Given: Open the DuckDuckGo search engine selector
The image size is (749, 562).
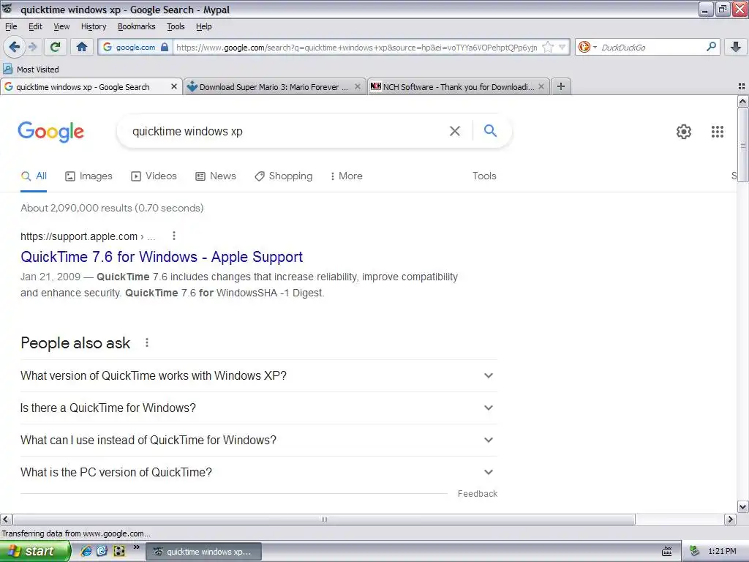Looking at the screenshot, I should click(587, 47).
